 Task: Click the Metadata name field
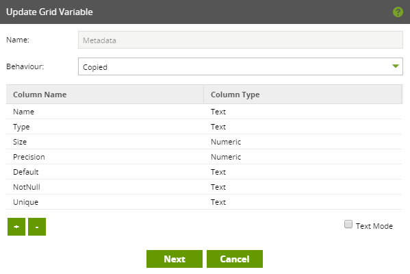(x=240, y=40)
